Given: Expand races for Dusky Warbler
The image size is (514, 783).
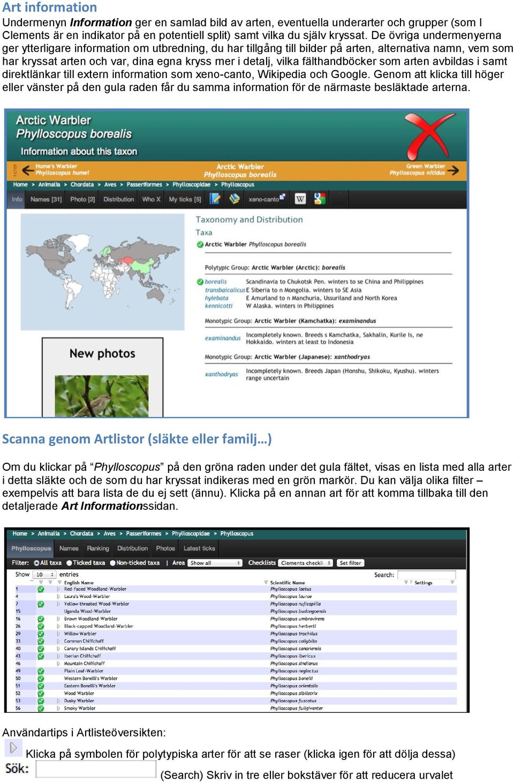Looking at the screenshot, I should click(x=58, y=701).
